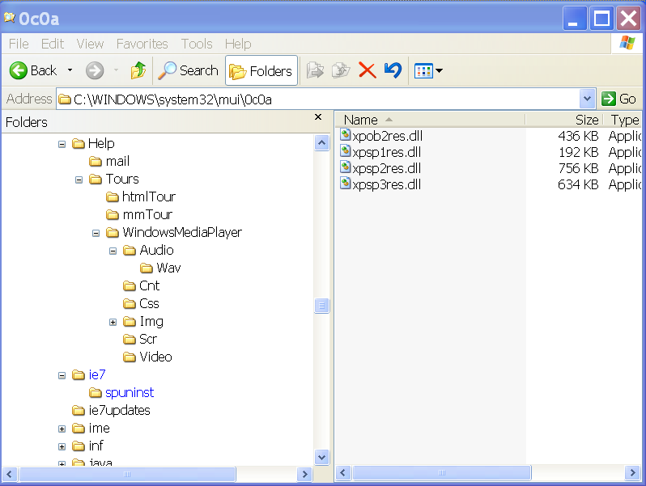Viewport: 646px width, 486px height.
Task: Select the ie7 folder icon
Action: (79, 375)
